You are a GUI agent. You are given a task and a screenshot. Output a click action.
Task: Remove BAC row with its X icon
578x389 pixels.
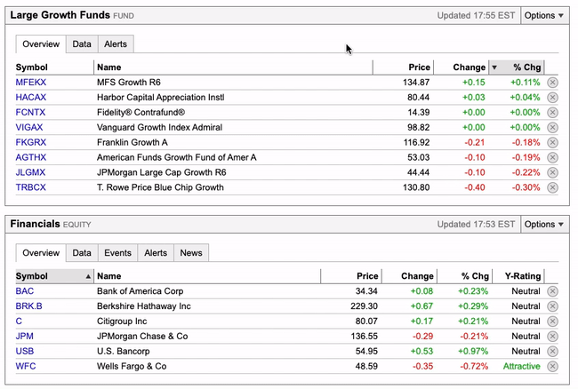pyautogui.click(x=552, y=291)
